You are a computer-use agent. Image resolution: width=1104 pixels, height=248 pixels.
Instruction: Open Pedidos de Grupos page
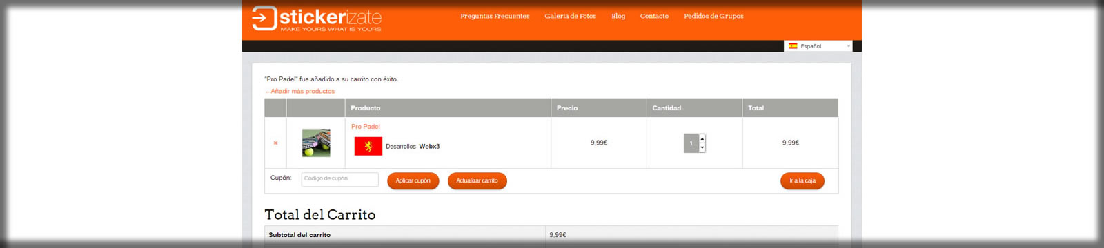713,16
